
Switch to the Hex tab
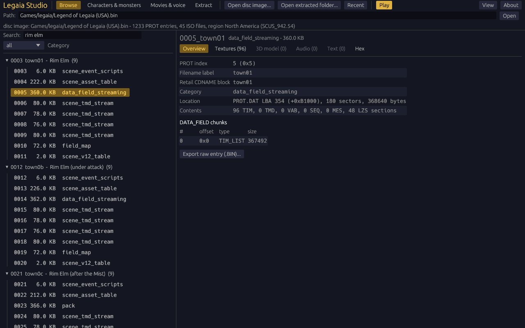360,48
